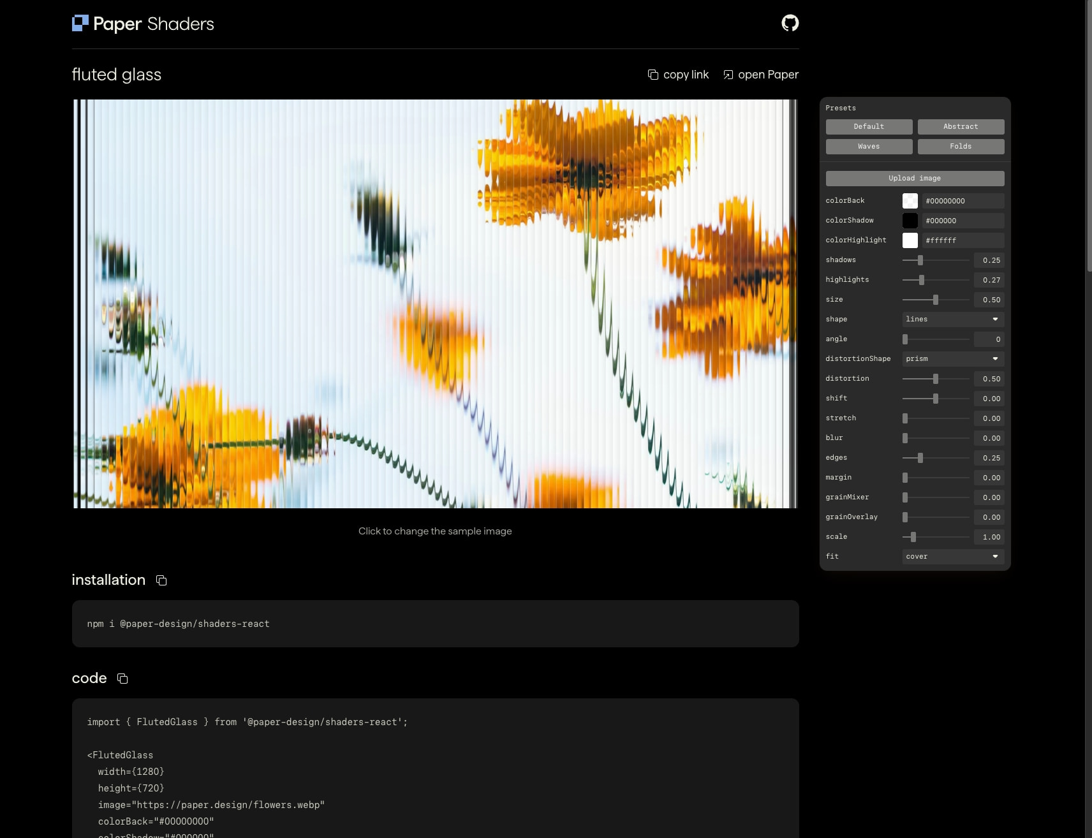Copy the installation command icon
Image resolution: width=1092 pixels, height=838 pixels.
[x=161, y=580]
